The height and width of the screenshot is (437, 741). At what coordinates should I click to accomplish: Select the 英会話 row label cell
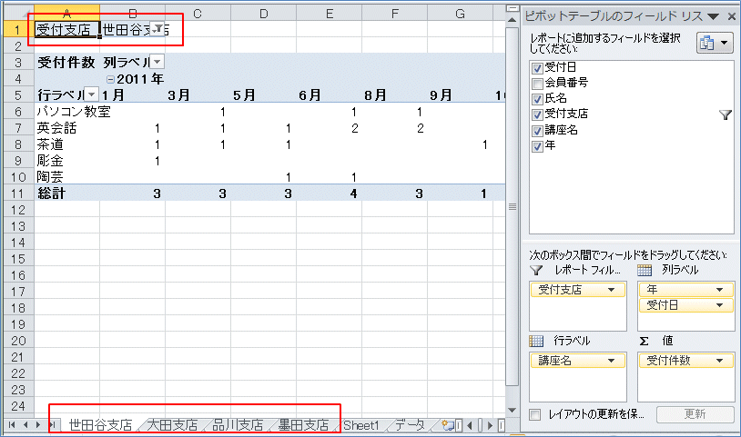[x=66, y=128]
